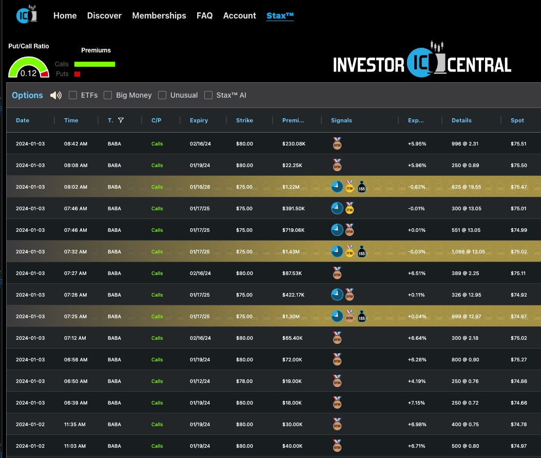Click the Options tab label
This screenshot has width=541, height=458.
tap(27, 95)
